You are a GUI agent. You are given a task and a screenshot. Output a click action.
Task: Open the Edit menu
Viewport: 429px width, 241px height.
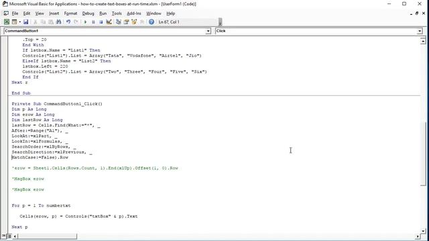coord(27,13)
